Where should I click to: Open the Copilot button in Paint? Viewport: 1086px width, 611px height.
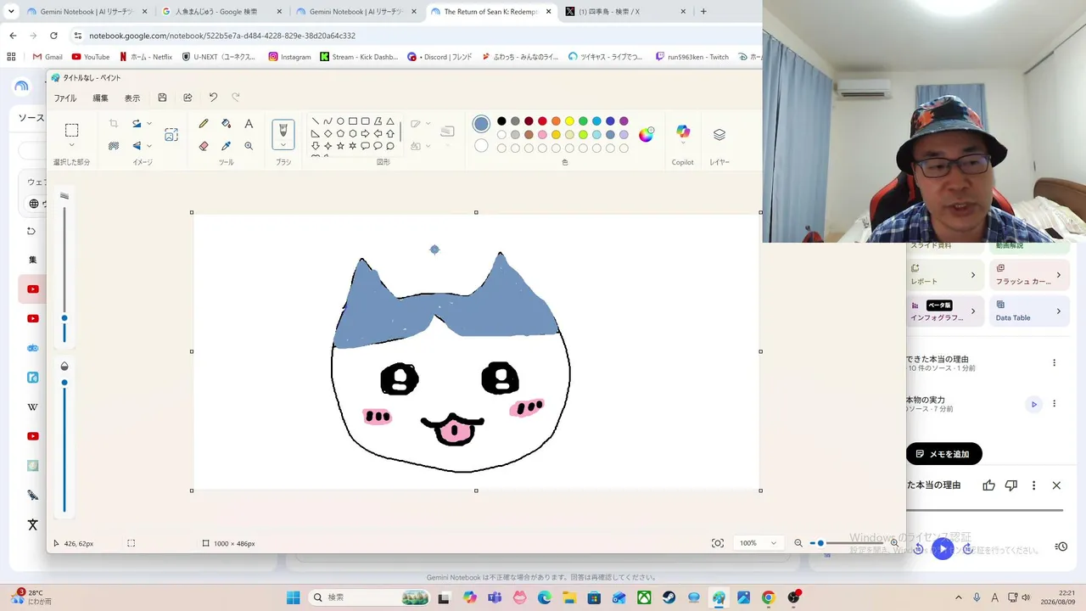(683, 132)
